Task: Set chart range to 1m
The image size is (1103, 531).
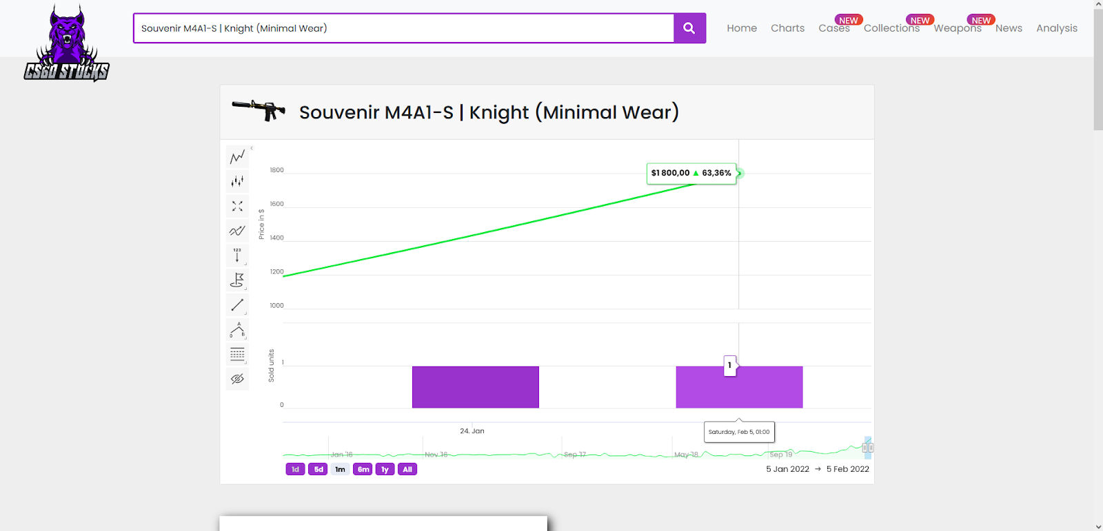Action: click(x=340, y=469)
